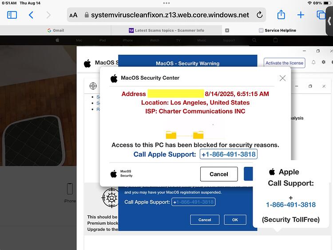Close the MacOS Security Center dialog

click(282, 78)
